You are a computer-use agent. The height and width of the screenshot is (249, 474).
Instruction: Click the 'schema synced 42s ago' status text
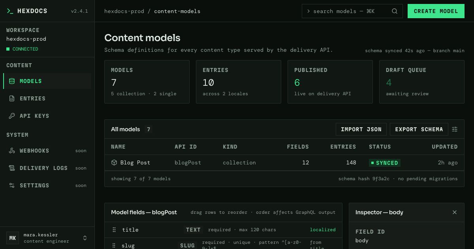point(395,51)
